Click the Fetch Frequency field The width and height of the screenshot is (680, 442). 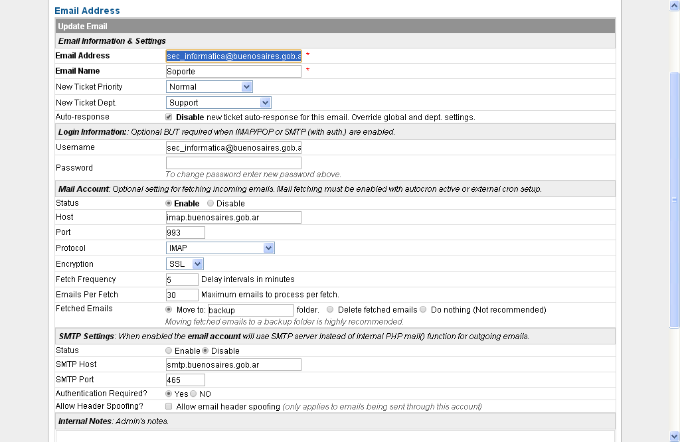coord(182,279)
